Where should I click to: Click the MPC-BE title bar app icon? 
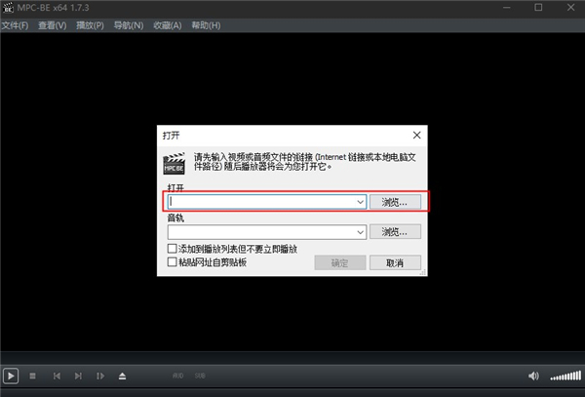tap(8, 8)
